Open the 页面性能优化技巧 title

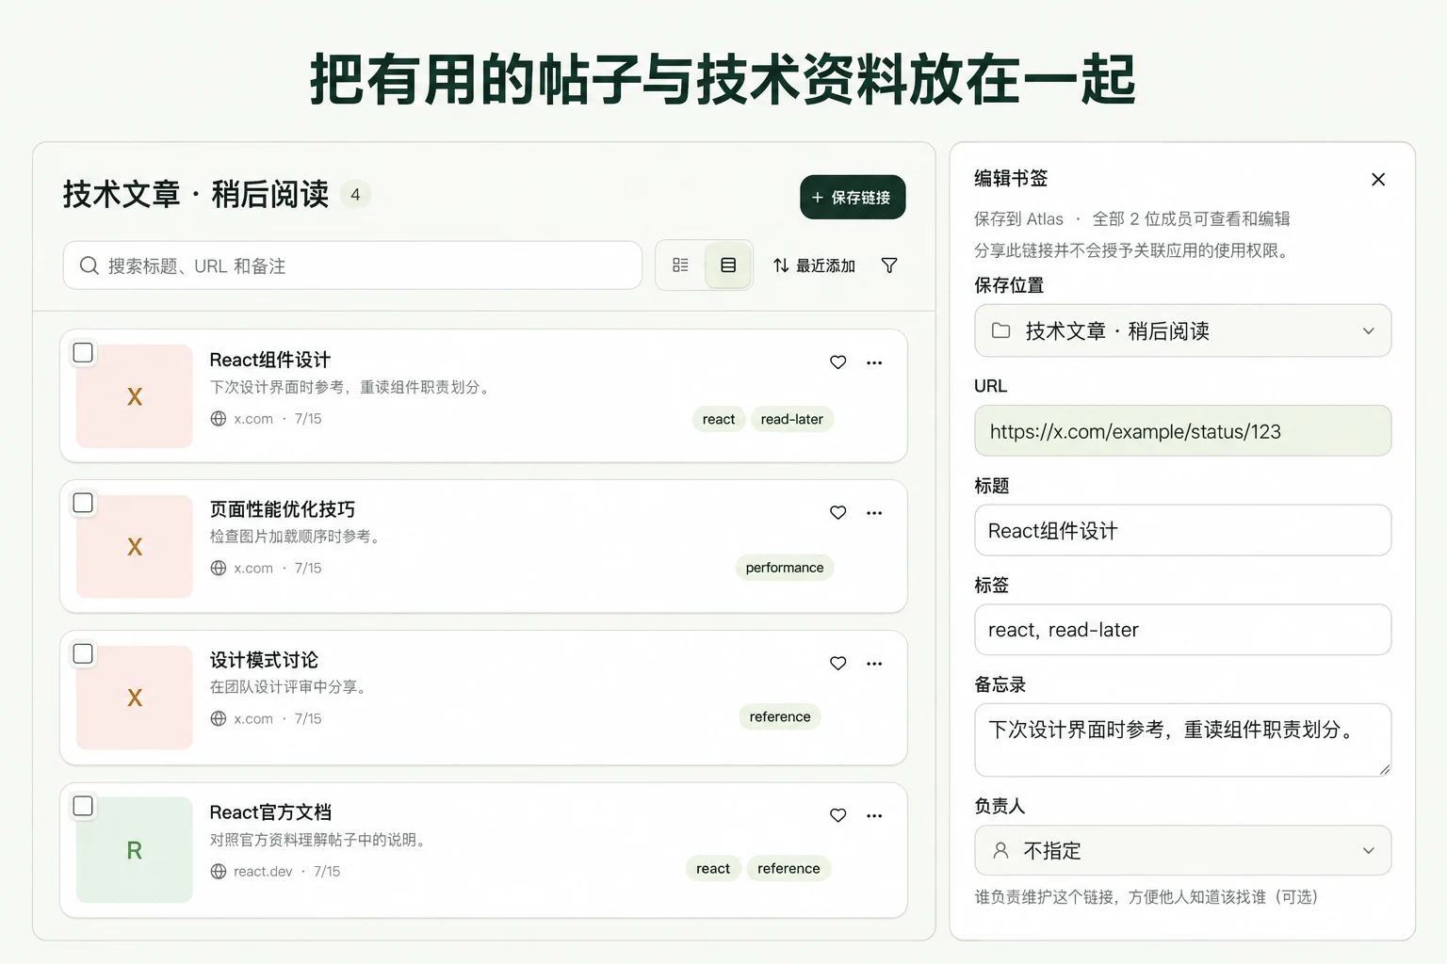[282, 509]
